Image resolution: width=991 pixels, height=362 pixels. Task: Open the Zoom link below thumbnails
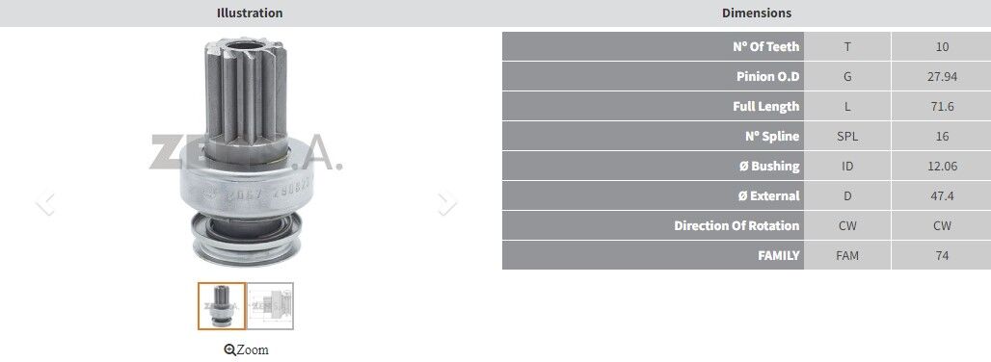[247, 349]
